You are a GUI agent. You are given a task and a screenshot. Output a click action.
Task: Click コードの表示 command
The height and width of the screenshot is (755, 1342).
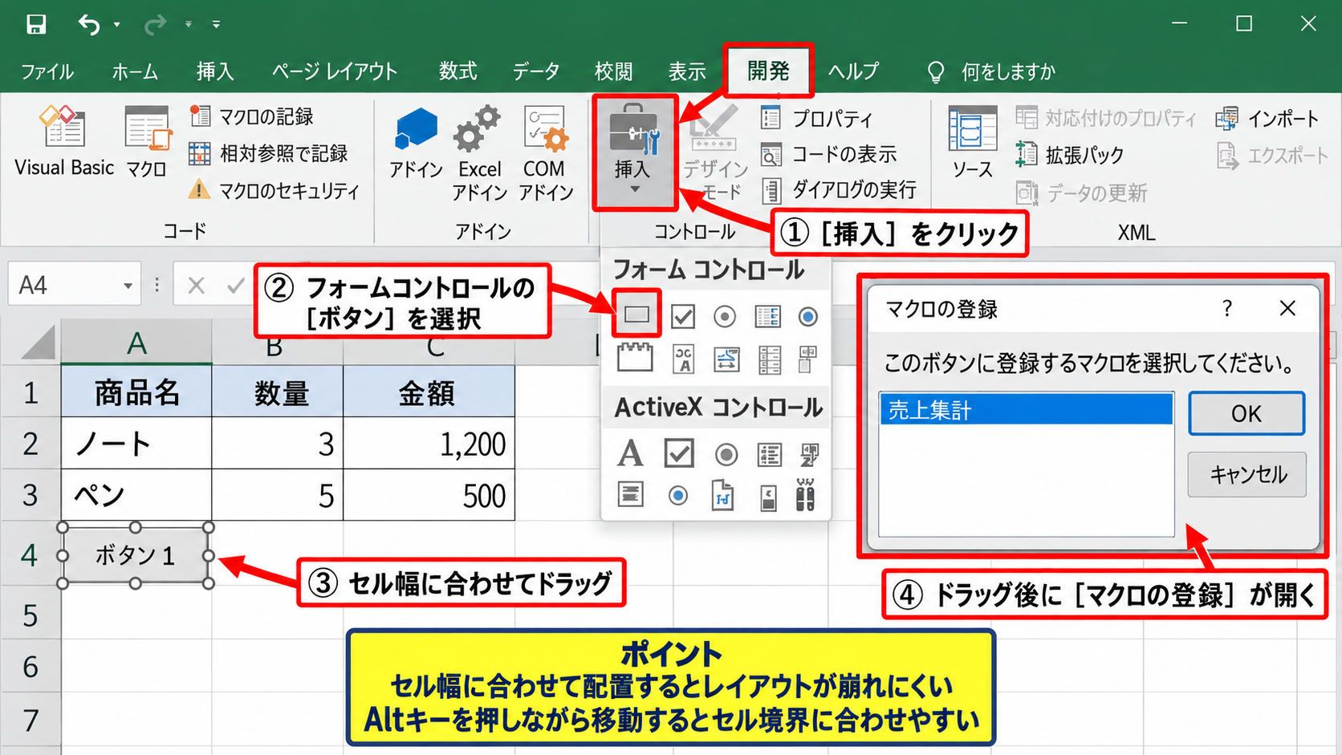828,154
